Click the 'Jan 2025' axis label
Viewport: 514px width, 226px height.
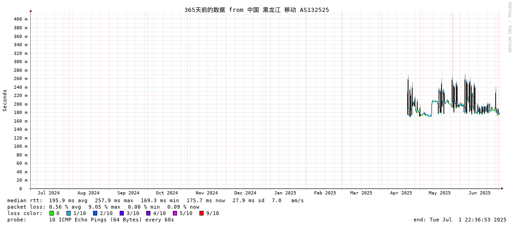click(285, 193)
